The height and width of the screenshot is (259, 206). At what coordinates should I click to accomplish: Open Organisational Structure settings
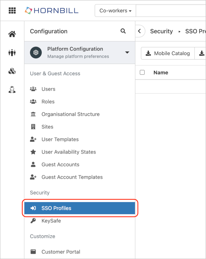point(80,114)
